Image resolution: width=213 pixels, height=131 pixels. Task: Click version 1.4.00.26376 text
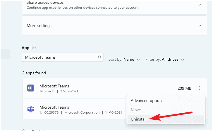49,112
